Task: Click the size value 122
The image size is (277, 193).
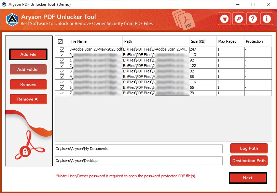Action: (x=193, y=66)
